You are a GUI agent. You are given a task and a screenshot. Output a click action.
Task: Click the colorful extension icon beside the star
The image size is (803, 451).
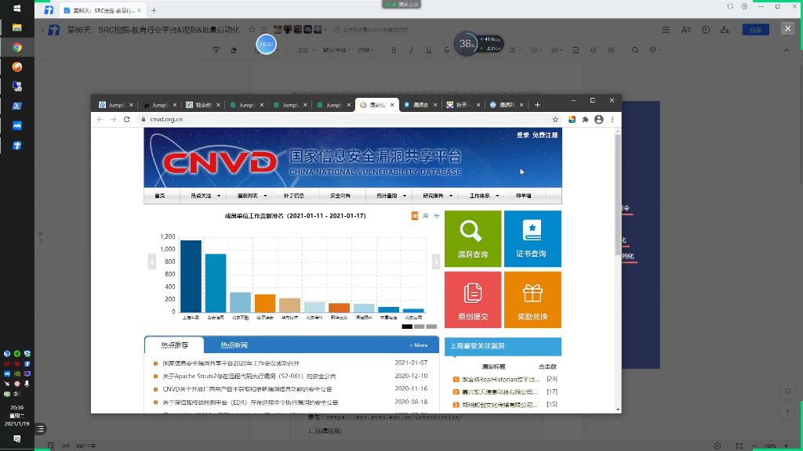pos(572,119)
